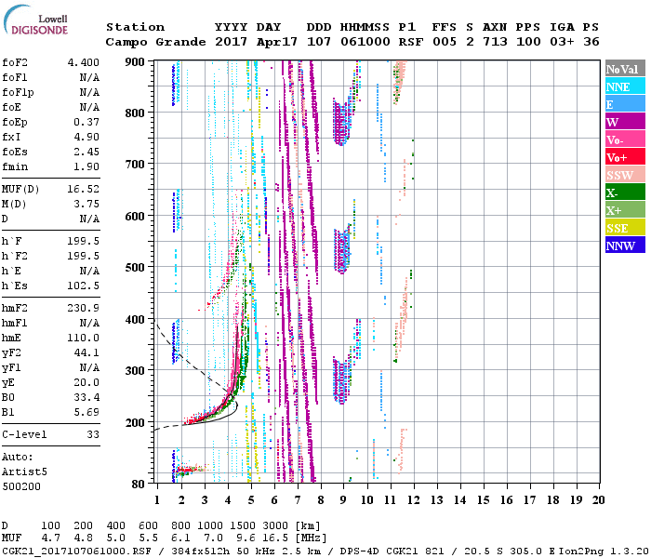Select the W purple legend swatch
This screenshot has height=558, width=651.
[x=624, y=122]
